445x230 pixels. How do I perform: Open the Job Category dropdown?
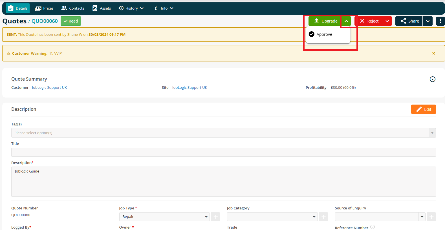click(272, 217)
